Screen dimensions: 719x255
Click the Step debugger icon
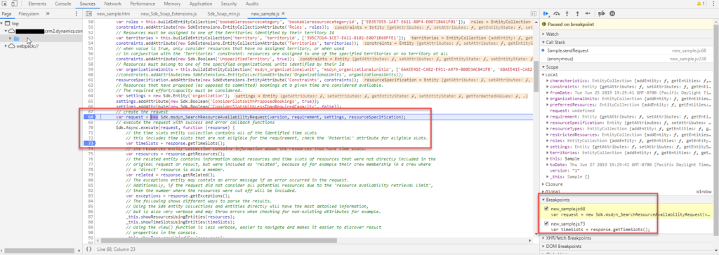[x=588, y=14]
